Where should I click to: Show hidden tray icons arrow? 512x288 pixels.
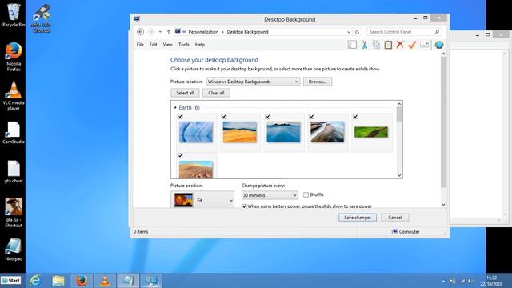tap(443, 281)
